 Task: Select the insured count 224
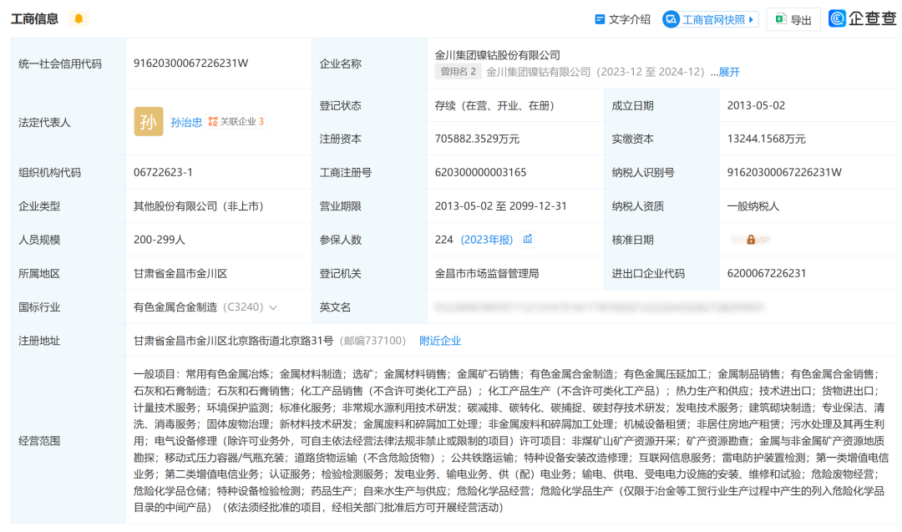pos(443,240)
